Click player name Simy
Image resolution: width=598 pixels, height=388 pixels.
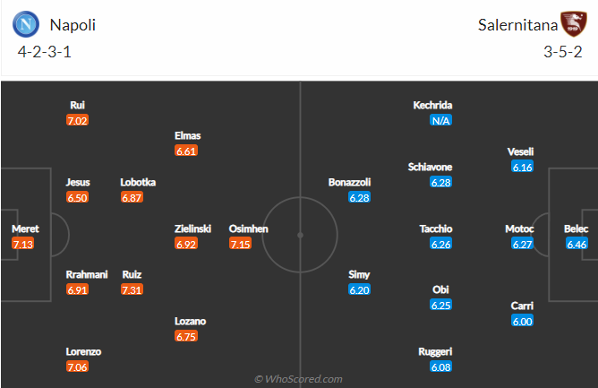(x=359, y=274)
